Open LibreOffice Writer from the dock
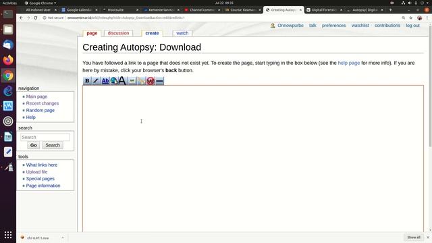Viewport: 432px width, 243px height. 8,136
